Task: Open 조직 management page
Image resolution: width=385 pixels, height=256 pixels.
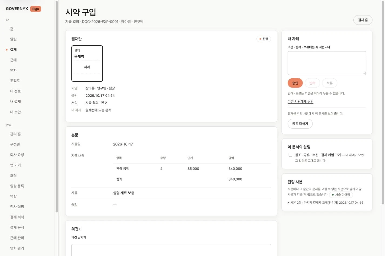Action: click(13, 175)
